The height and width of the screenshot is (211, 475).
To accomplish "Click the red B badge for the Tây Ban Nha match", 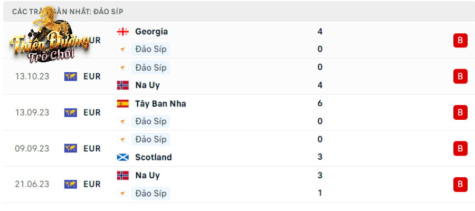I will point(460,112).
